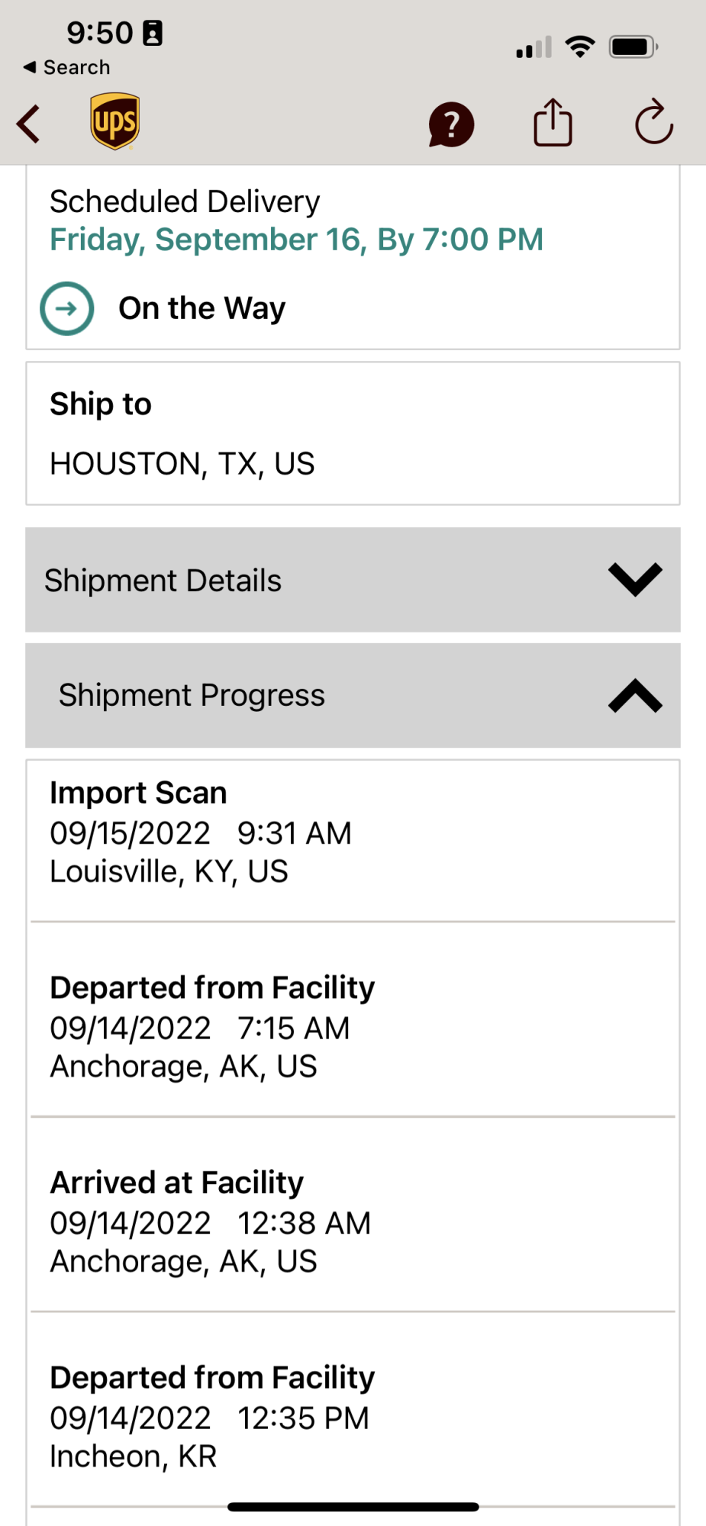Viewport: 706px width, 1526px height.
Task: Tap the battery indicator icon
Action: click(633, 47)
